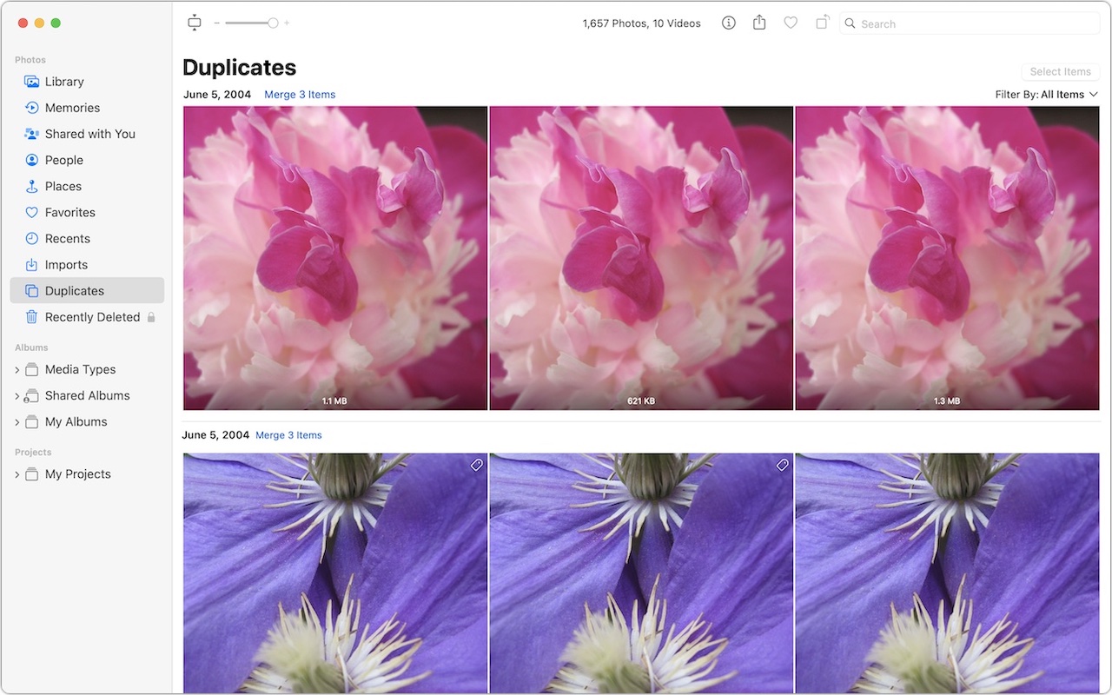Click the keyword tag badge on first purple photo
The height and width of the screenshot is (695, 1112).
(x=476, y=466)
